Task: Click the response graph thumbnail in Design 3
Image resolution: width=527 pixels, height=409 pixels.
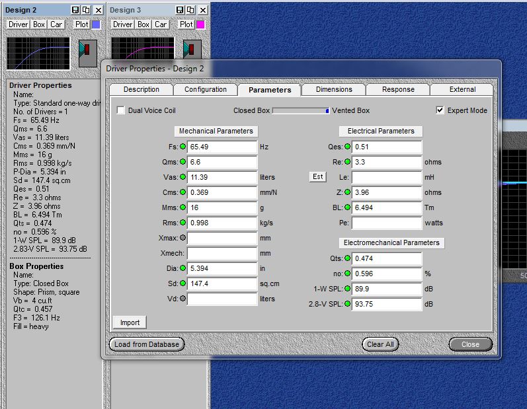Action: click(x=143, y=48)
